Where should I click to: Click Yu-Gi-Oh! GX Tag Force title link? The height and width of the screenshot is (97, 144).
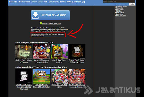(59, 86)
